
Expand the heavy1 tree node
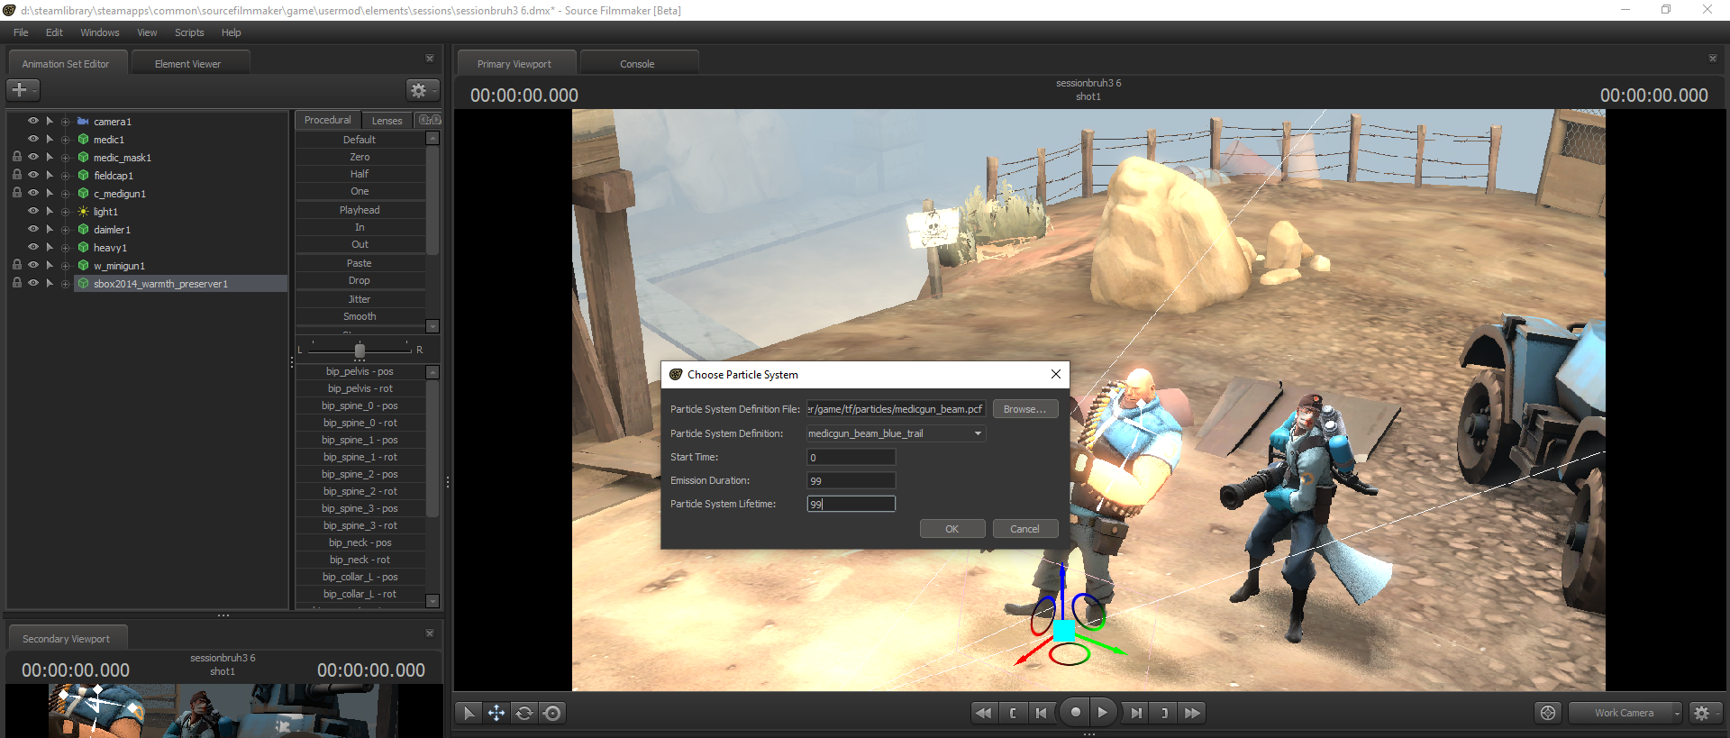[x=65, y=248]
